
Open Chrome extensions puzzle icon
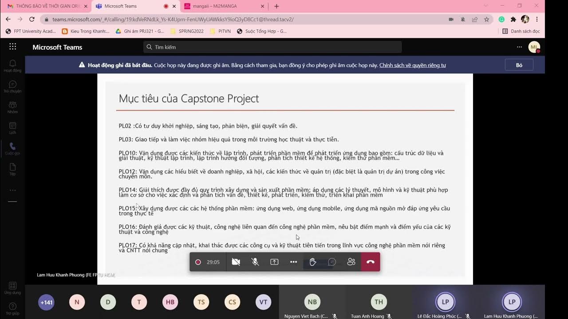coord(513,19)
